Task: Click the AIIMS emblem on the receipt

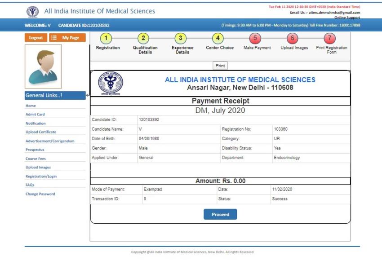Action: pos(111,83)
